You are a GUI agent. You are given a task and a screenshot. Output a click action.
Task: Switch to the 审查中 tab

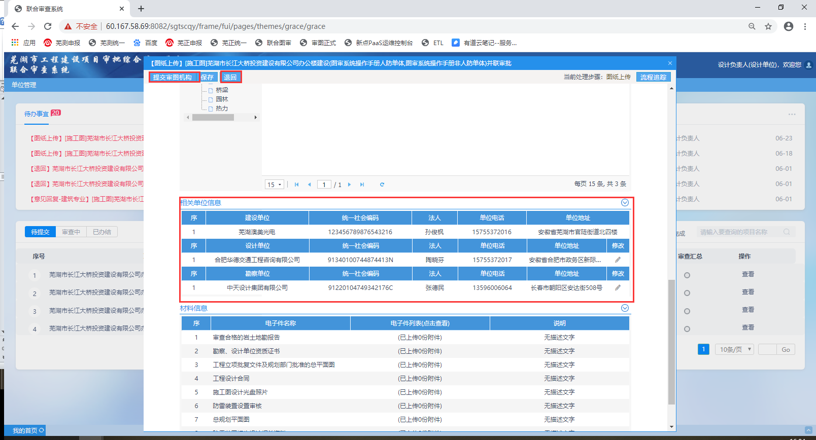[x=71, y=232]
